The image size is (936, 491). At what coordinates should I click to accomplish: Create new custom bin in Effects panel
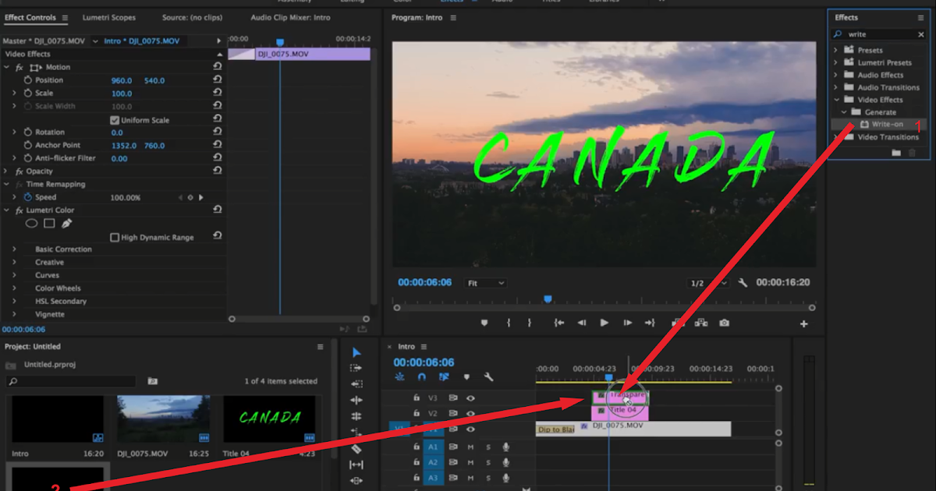coord(896,153)
